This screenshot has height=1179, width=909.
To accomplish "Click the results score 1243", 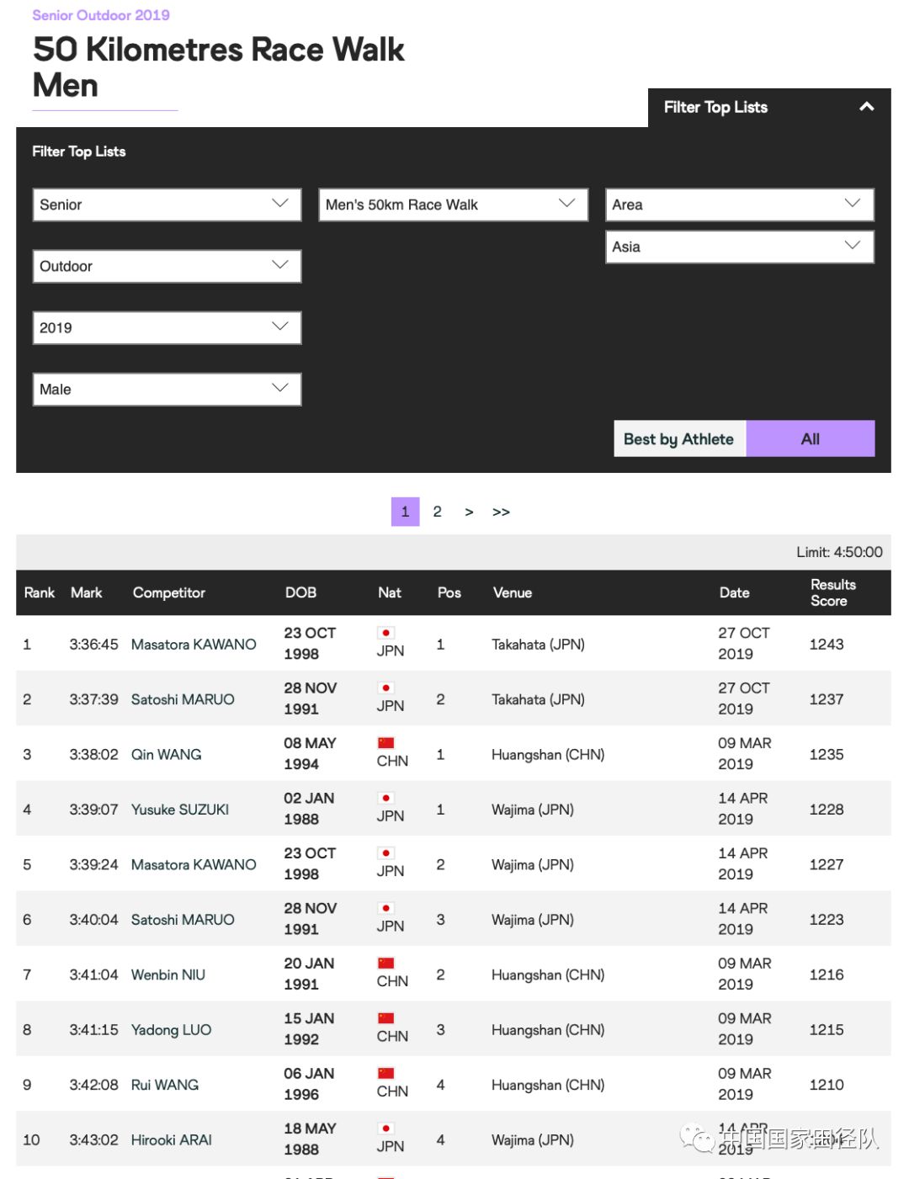I will pos(827,644).
